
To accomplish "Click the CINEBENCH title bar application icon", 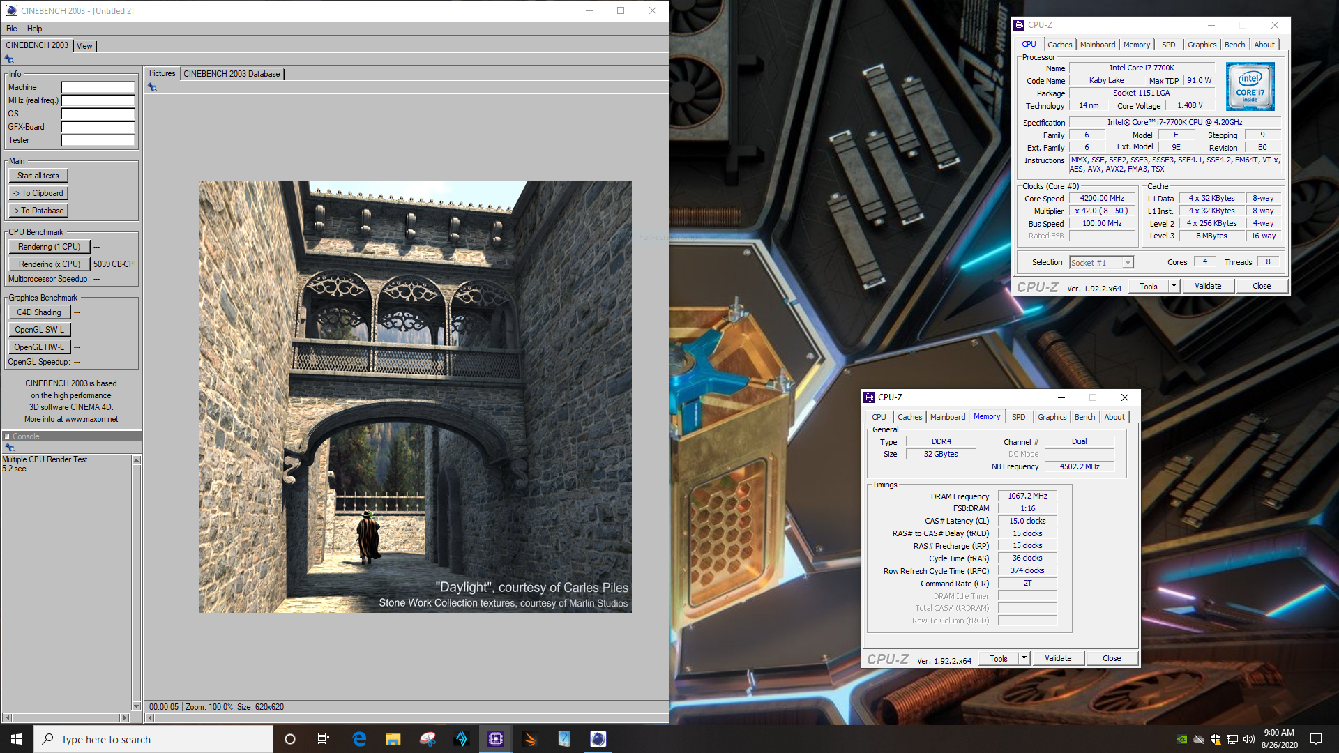I will 11,10.
